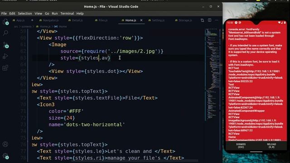
Task: Open Source Control view in activity bar
Action: click(5, 45)
